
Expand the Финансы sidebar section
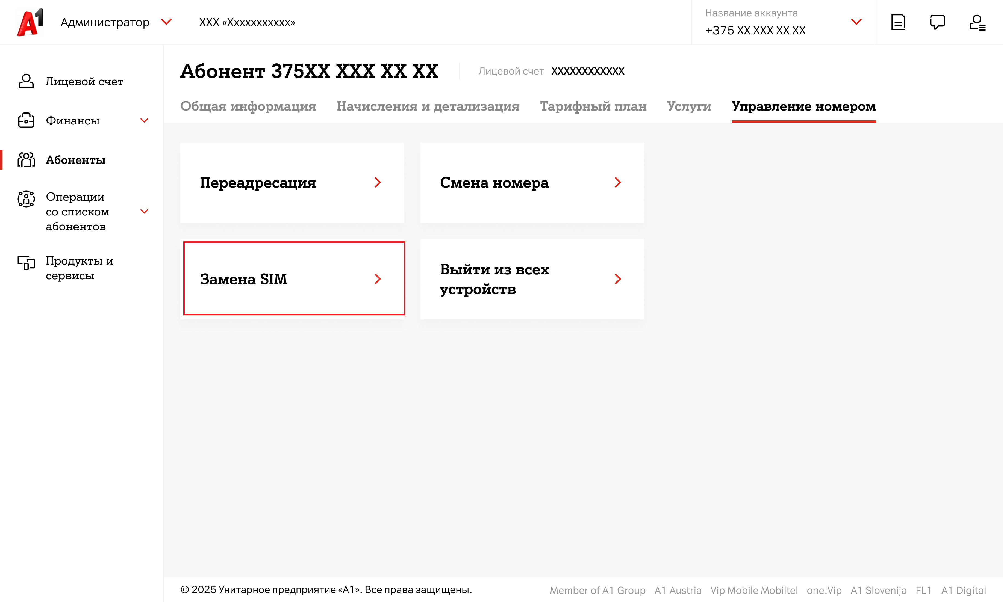click(x=144, y=120)
